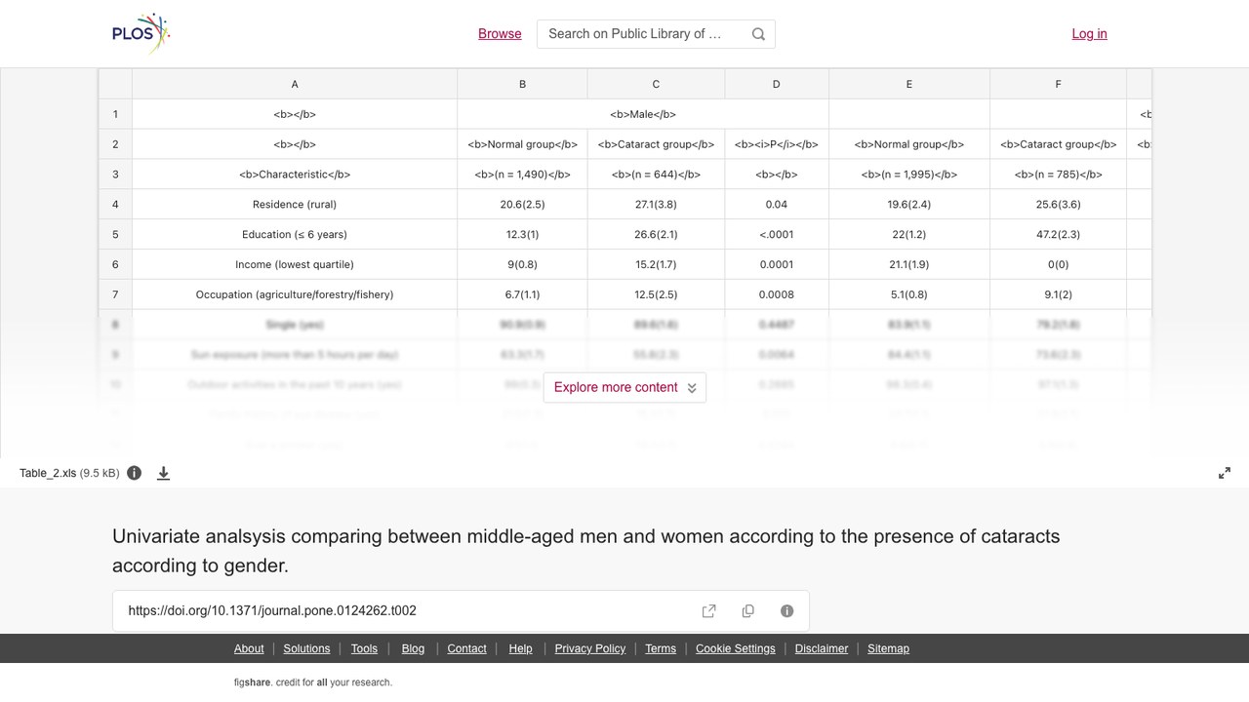Expand Explore more content
Screen dimensions: 1249x702
click(x=624, y=387)
